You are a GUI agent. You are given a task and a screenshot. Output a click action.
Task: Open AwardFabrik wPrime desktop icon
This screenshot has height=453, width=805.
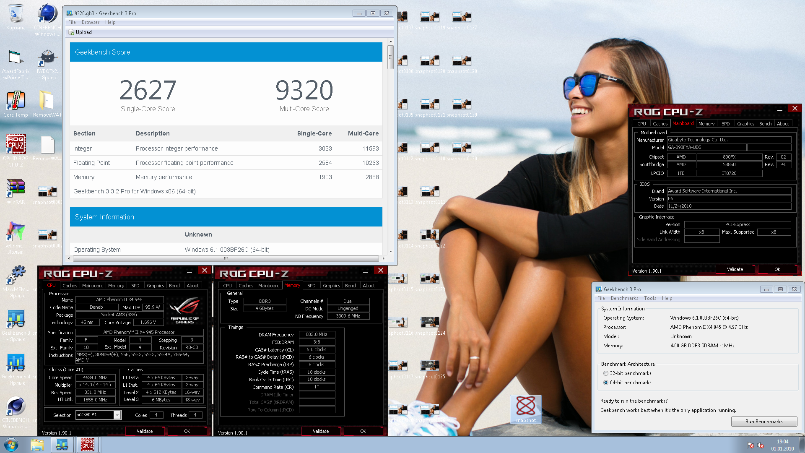(x=16, y=64)
